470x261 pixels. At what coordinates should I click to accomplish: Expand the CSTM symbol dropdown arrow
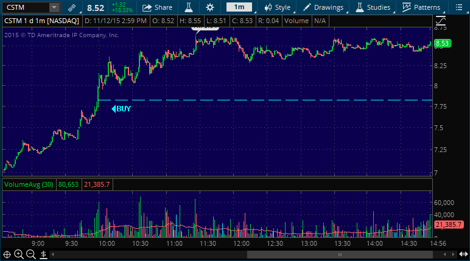(x=54, y=7)
